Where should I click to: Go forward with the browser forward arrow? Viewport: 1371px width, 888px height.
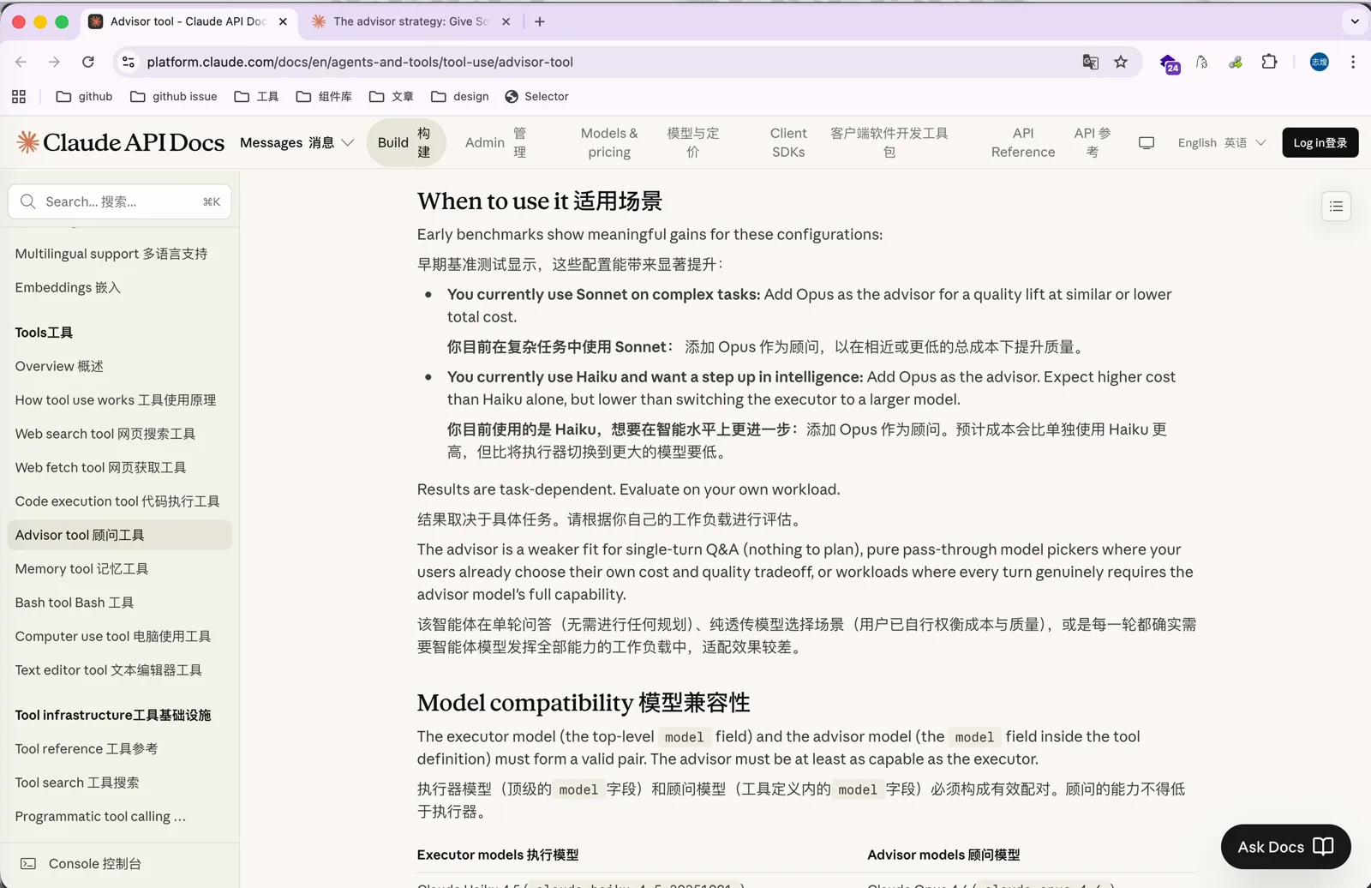tap(54, 62)
